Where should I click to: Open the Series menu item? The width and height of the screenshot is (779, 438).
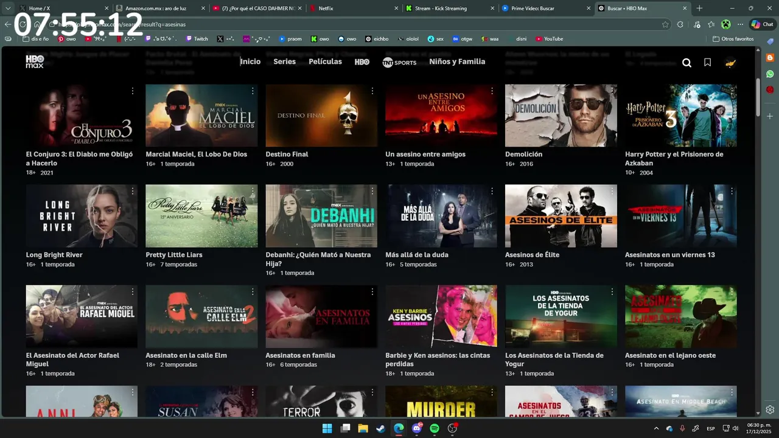tap(284, 61)
